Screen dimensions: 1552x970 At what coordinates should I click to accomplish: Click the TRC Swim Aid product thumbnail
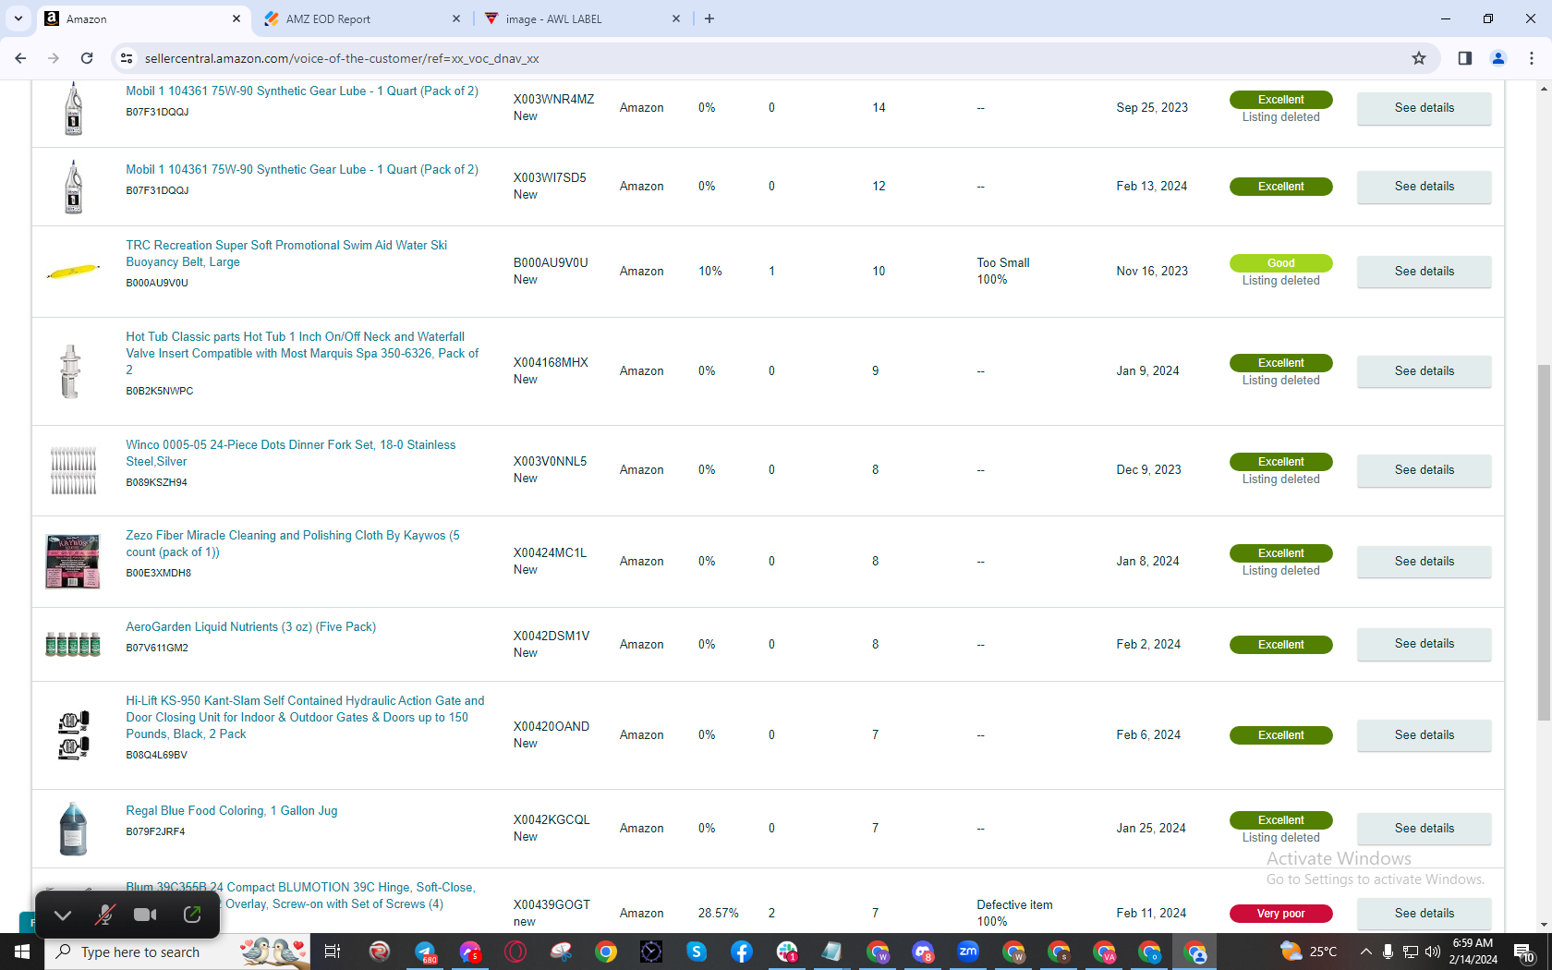(x=73, y=271)
